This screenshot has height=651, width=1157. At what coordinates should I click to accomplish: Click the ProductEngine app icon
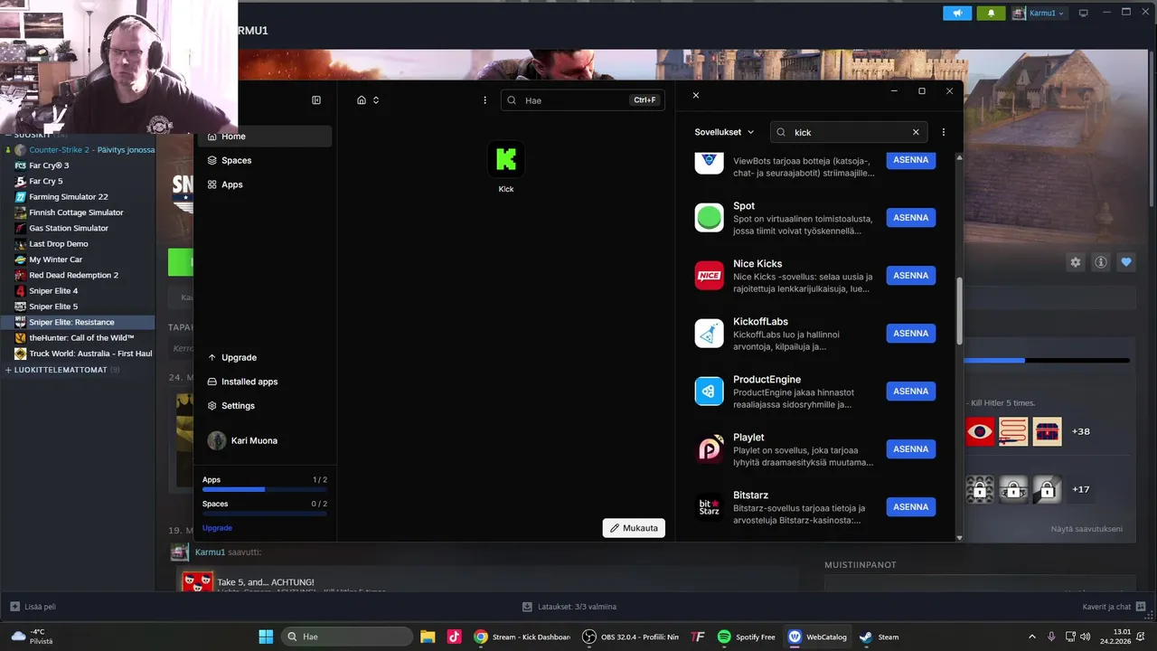click(710, 392)
